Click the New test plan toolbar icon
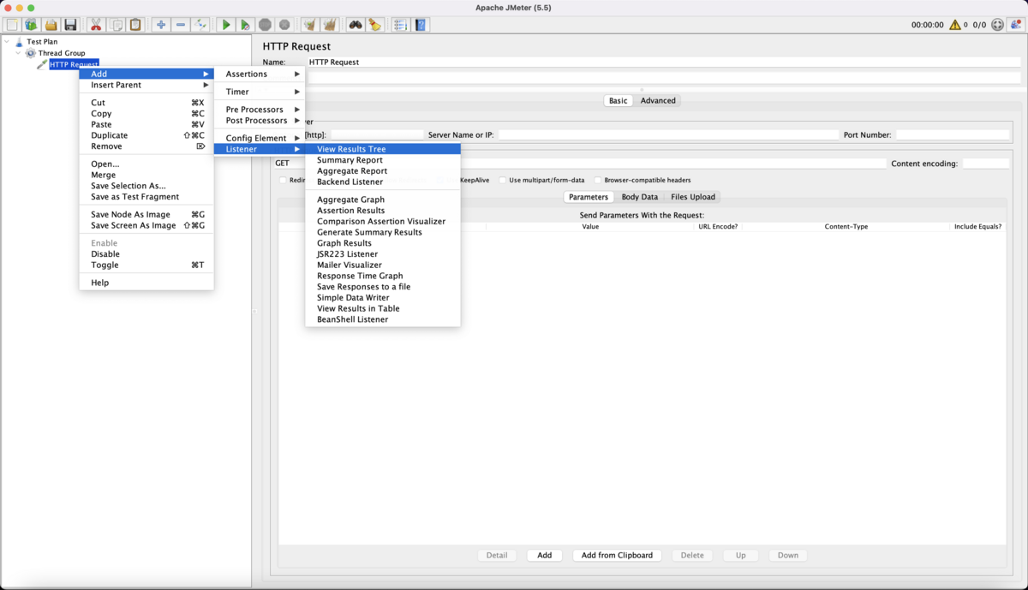Viewport: 1028px width, 590px height. [12, 25]
